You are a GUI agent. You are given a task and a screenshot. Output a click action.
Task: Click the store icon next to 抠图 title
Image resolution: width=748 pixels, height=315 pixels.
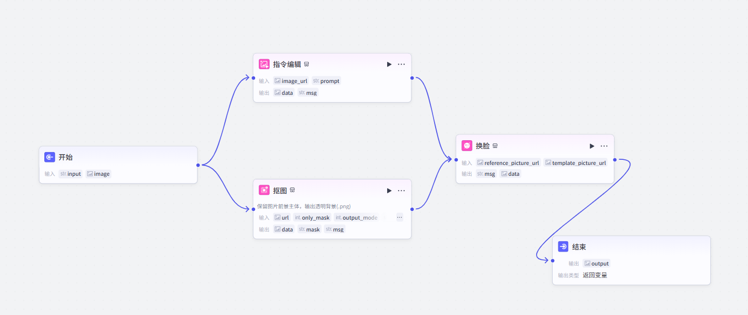(292, 190)
